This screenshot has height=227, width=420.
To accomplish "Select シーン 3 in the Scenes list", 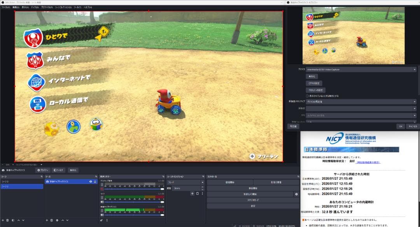I will coord(22,181).
